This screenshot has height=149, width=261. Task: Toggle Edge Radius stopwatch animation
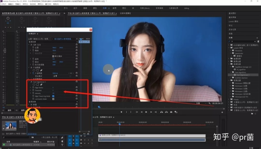point(33,87)
